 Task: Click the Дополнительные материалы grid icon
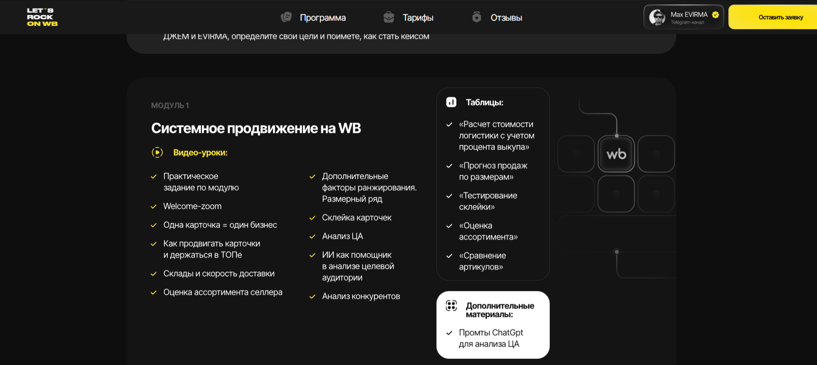coord(451,306)
